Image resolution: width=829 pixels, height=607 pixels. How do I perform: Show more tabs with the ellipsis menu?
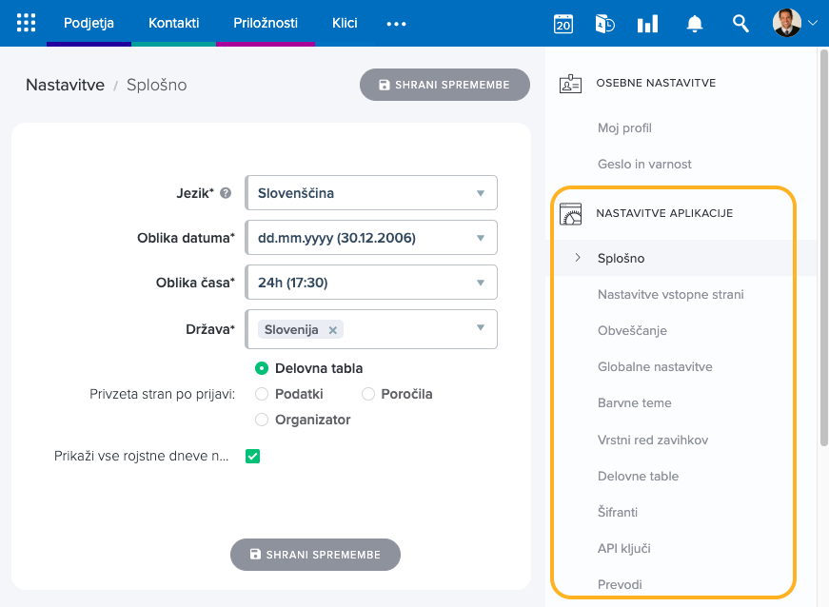[396, 24]
